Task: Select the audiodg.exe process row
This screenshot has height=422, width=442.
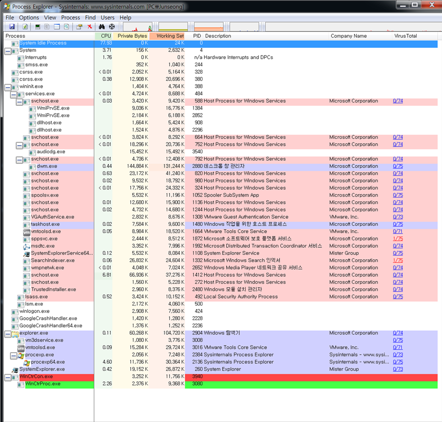Action: point(221,152)
